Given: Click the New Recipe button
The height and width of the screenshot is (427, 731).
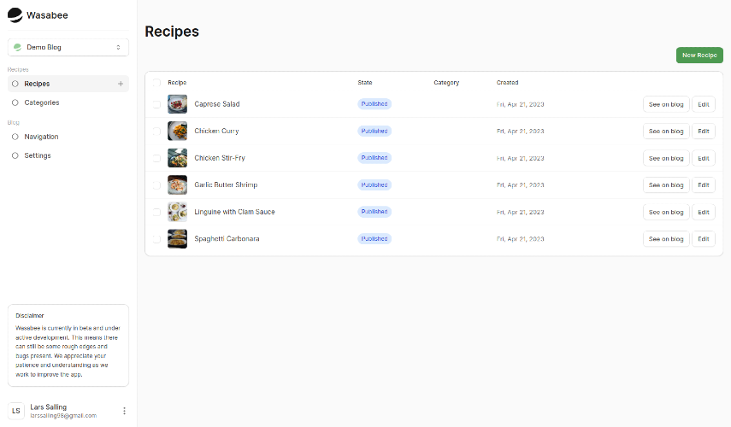Looking at the screenshot, I should tap(699, 55).
